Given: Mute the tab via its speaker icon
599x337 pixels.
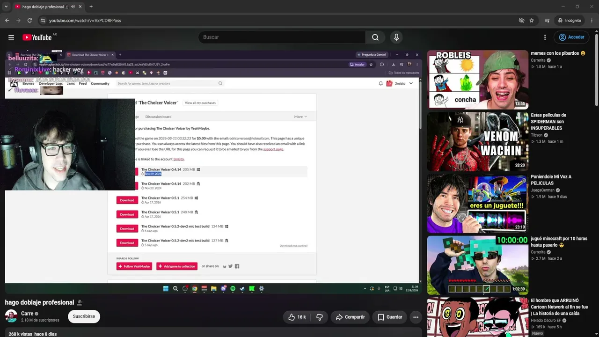Looking at the screenshot, I should [x=73, y=7].
